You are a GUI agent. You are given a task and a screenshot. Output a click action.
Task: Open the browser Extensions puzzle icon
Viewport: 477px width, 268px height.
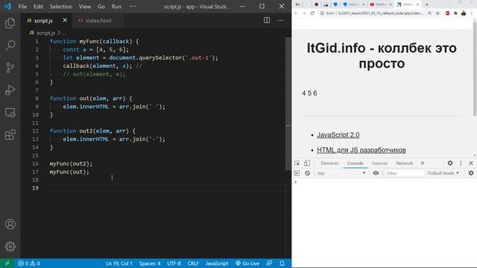(455, 13)
